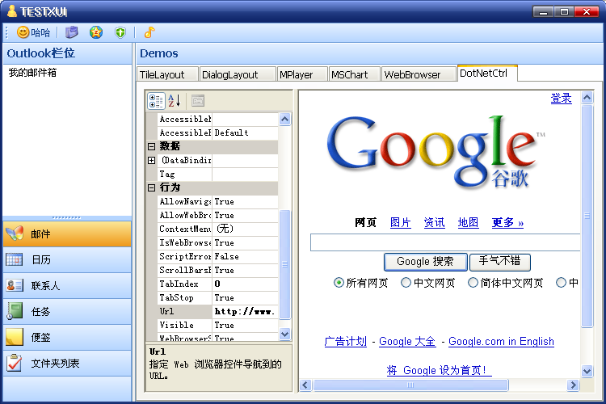The image size is (606, 404).
Task: Select Categorized view in property grid
Action: pos(156,101)
